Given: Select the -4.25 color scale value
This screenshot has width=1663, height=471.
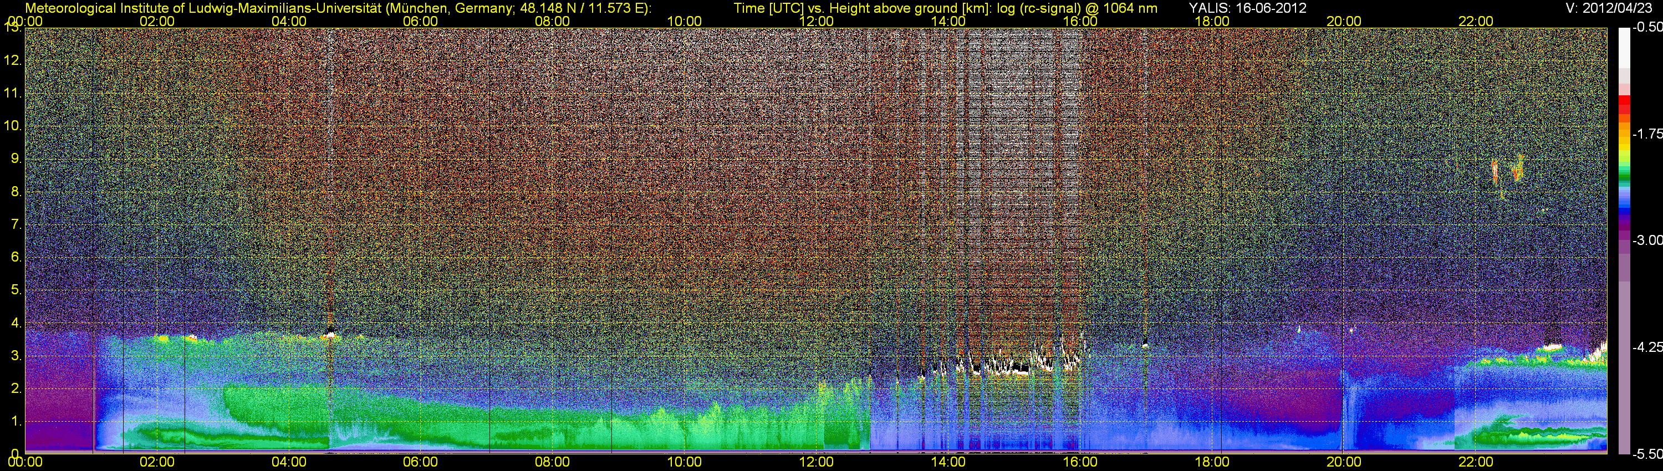Looking at the screenshot, I should coord(1647,347).
